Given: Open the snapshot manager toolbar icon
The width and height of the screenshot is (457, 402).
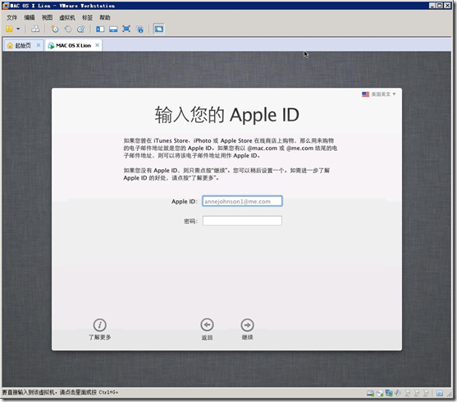Looking at the screenshot, I should pyautogui.click(x=80, y=29).
